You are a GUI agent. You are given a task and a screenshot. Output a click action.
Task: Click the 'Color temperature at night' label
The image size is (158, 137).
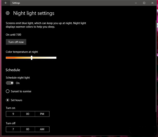click(22, 52)
